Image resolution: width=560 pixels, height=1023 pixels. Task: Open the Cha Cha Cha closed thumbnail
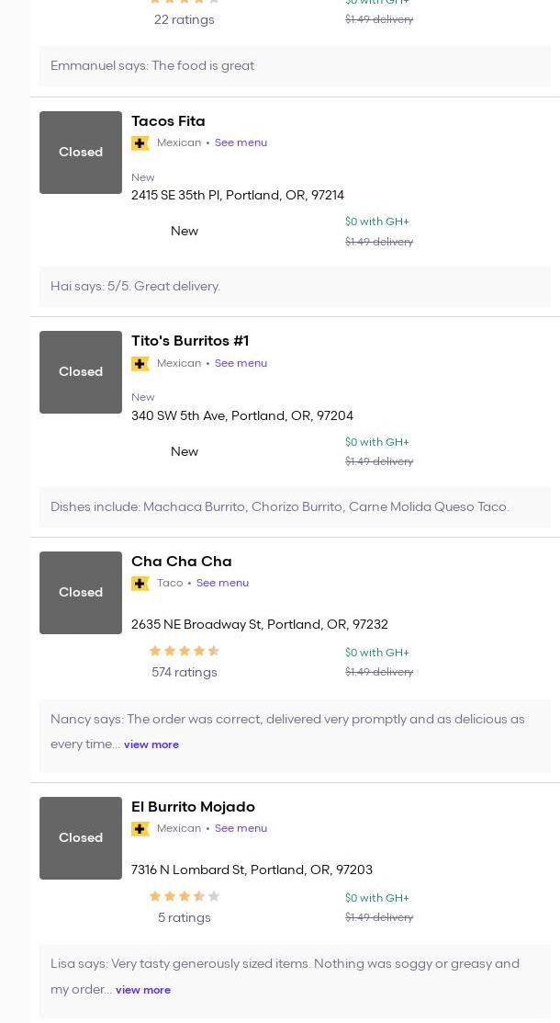point(81,593)
